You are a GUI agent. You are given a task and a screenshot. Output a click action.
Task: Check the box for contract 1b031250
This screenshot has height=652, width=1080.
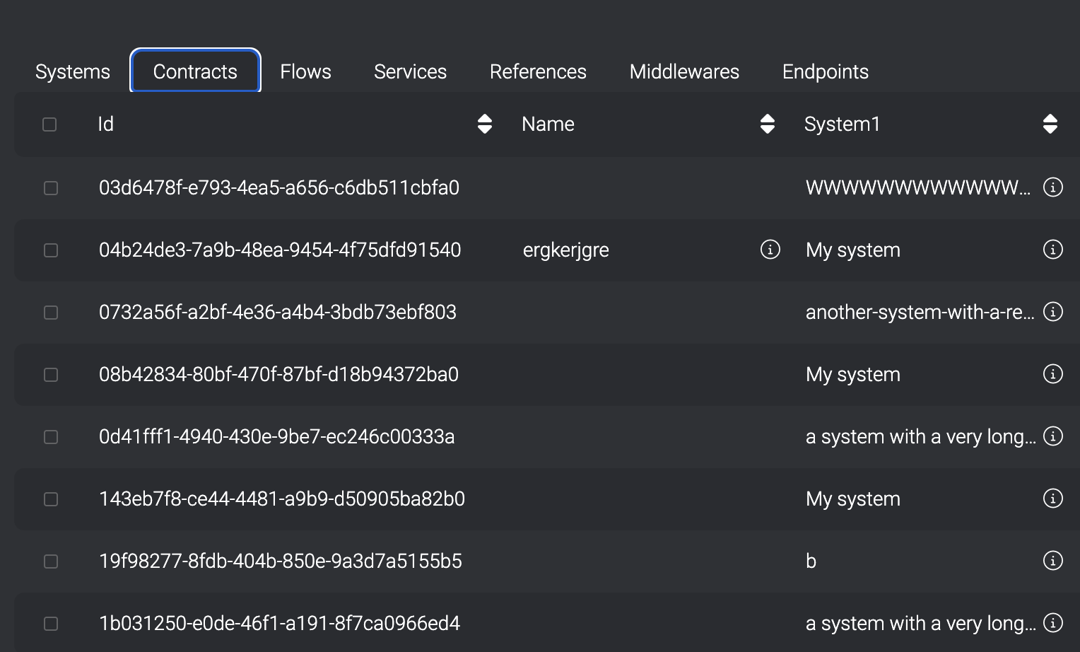tap(51, 624)
